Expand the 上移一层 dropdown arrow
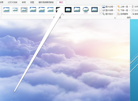The image size is (138, 101). point(130,7)
